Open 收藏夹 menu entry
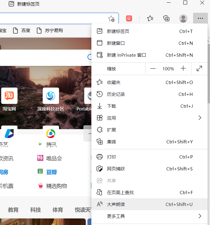Viewport: 210px width, 225px height. (149, 82)
